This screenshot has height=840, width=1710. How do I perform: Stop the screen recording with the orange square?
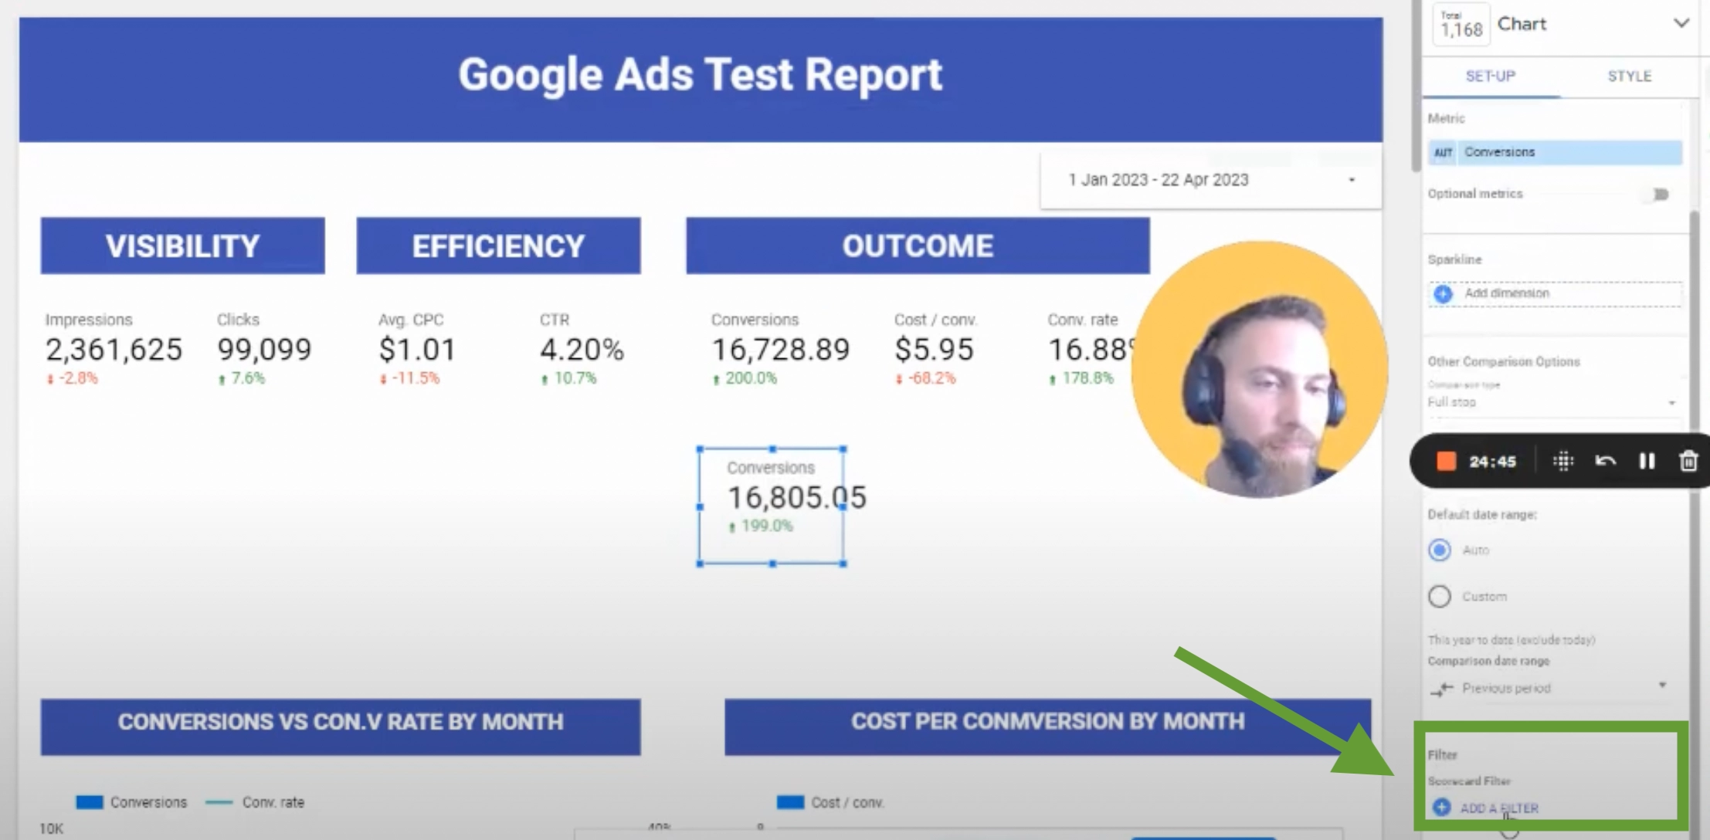tap(1446, 461)
